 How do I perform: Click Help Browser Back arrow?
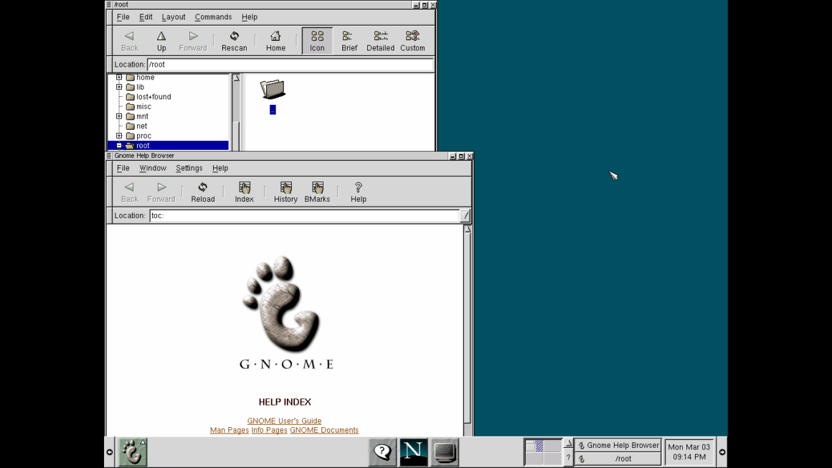pos(130,192)
